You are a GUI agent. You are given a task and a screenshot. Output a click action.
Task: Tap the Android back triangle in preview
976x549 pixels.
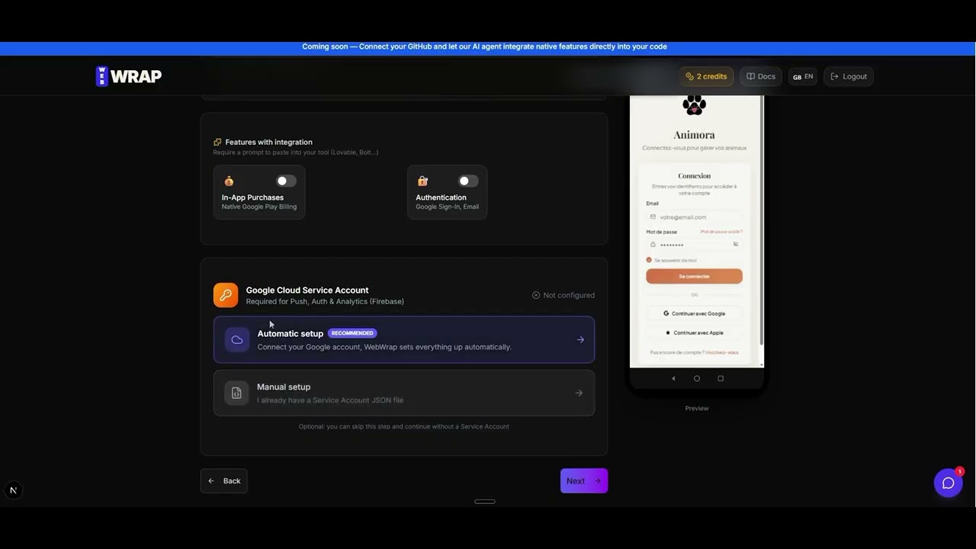click(x=673, y=378)
